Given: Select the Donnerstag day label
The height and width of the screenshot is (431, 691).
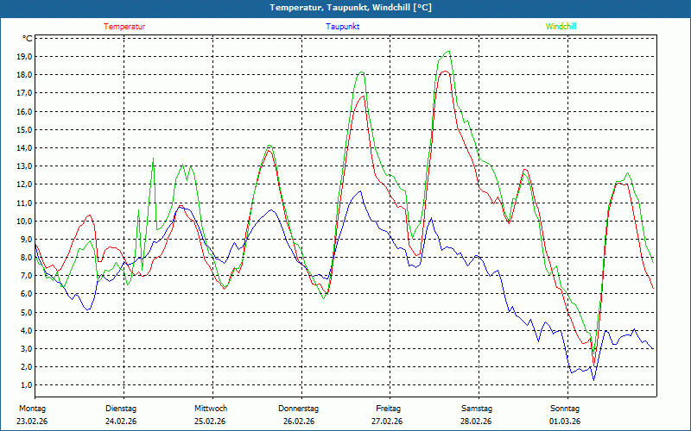Looking at the screenshot, I should pyautogui.click(x=299, y=408).
